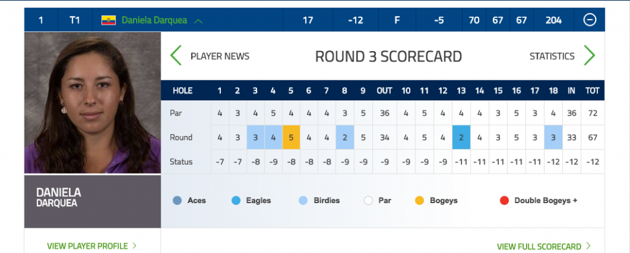Click the Daniela Darquea name link
Screen dimensions: 630x253
[x=154, y=20]
